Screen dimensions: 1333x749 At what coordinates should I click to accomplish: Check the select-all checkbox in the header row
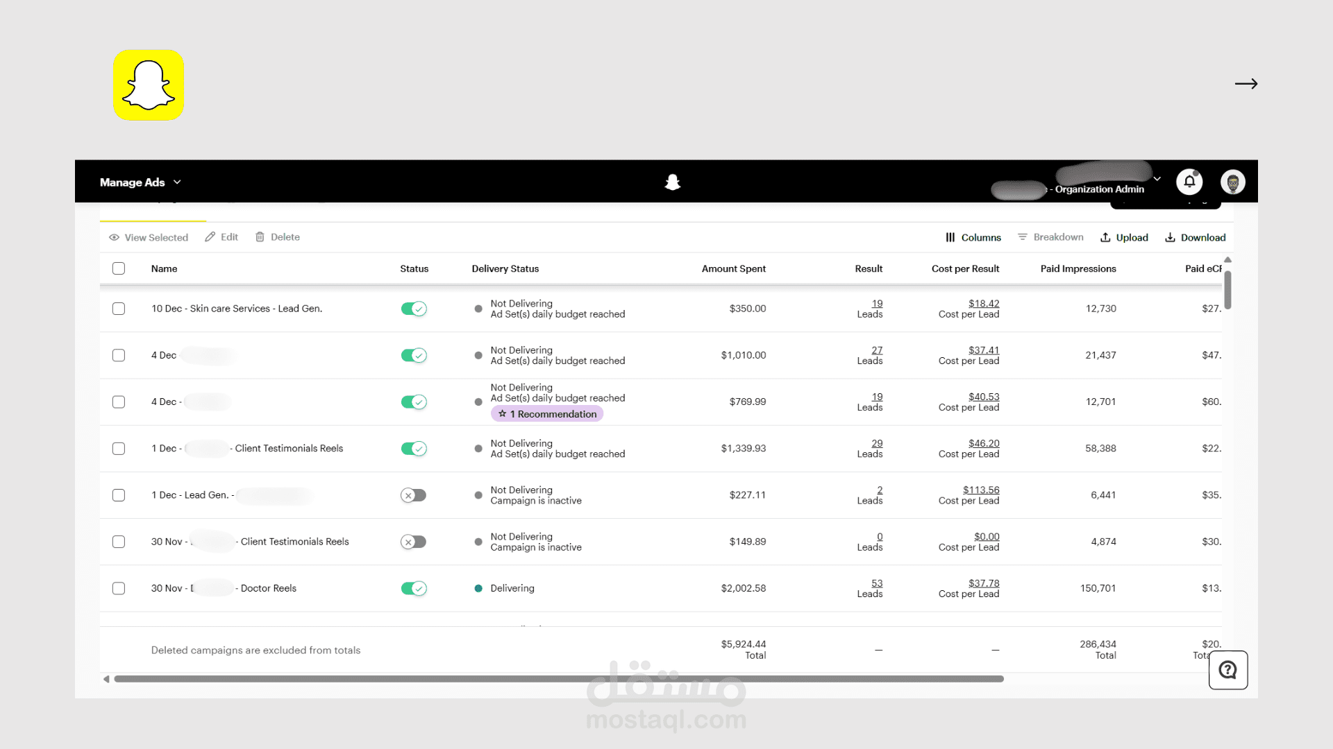pos(119,268)
